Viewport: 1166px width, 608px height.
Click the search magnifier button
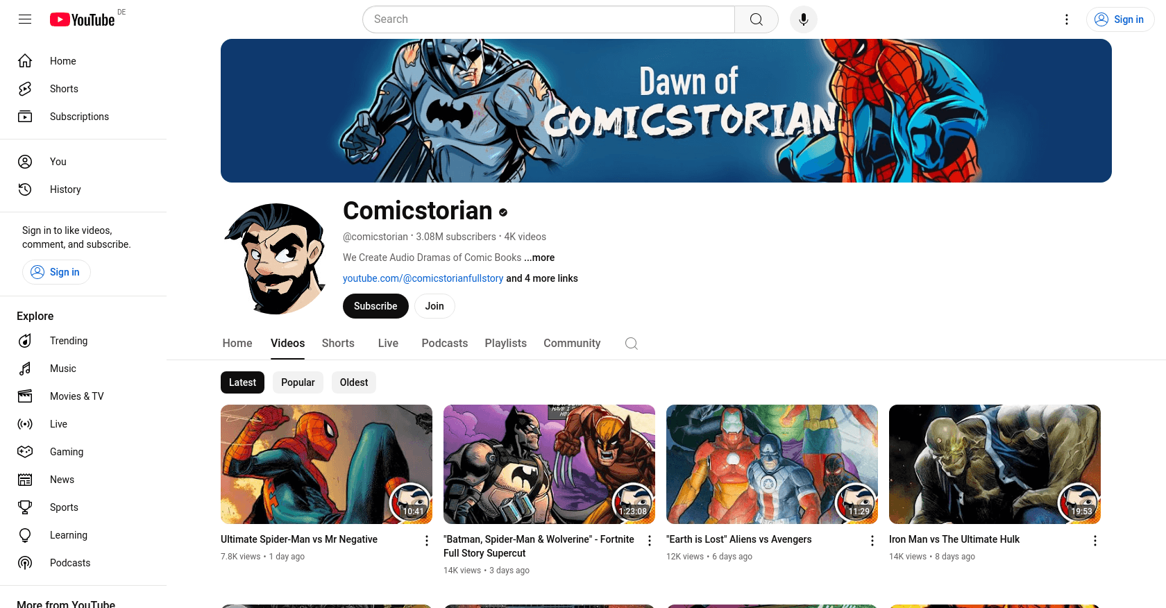point(757,19)
